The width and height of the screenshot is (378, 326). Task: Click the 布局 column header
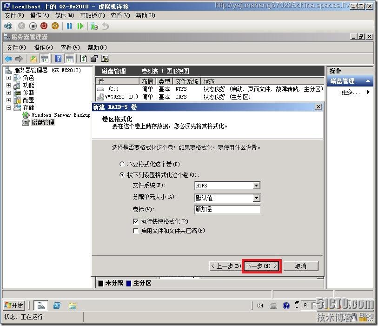coord(147,81)
